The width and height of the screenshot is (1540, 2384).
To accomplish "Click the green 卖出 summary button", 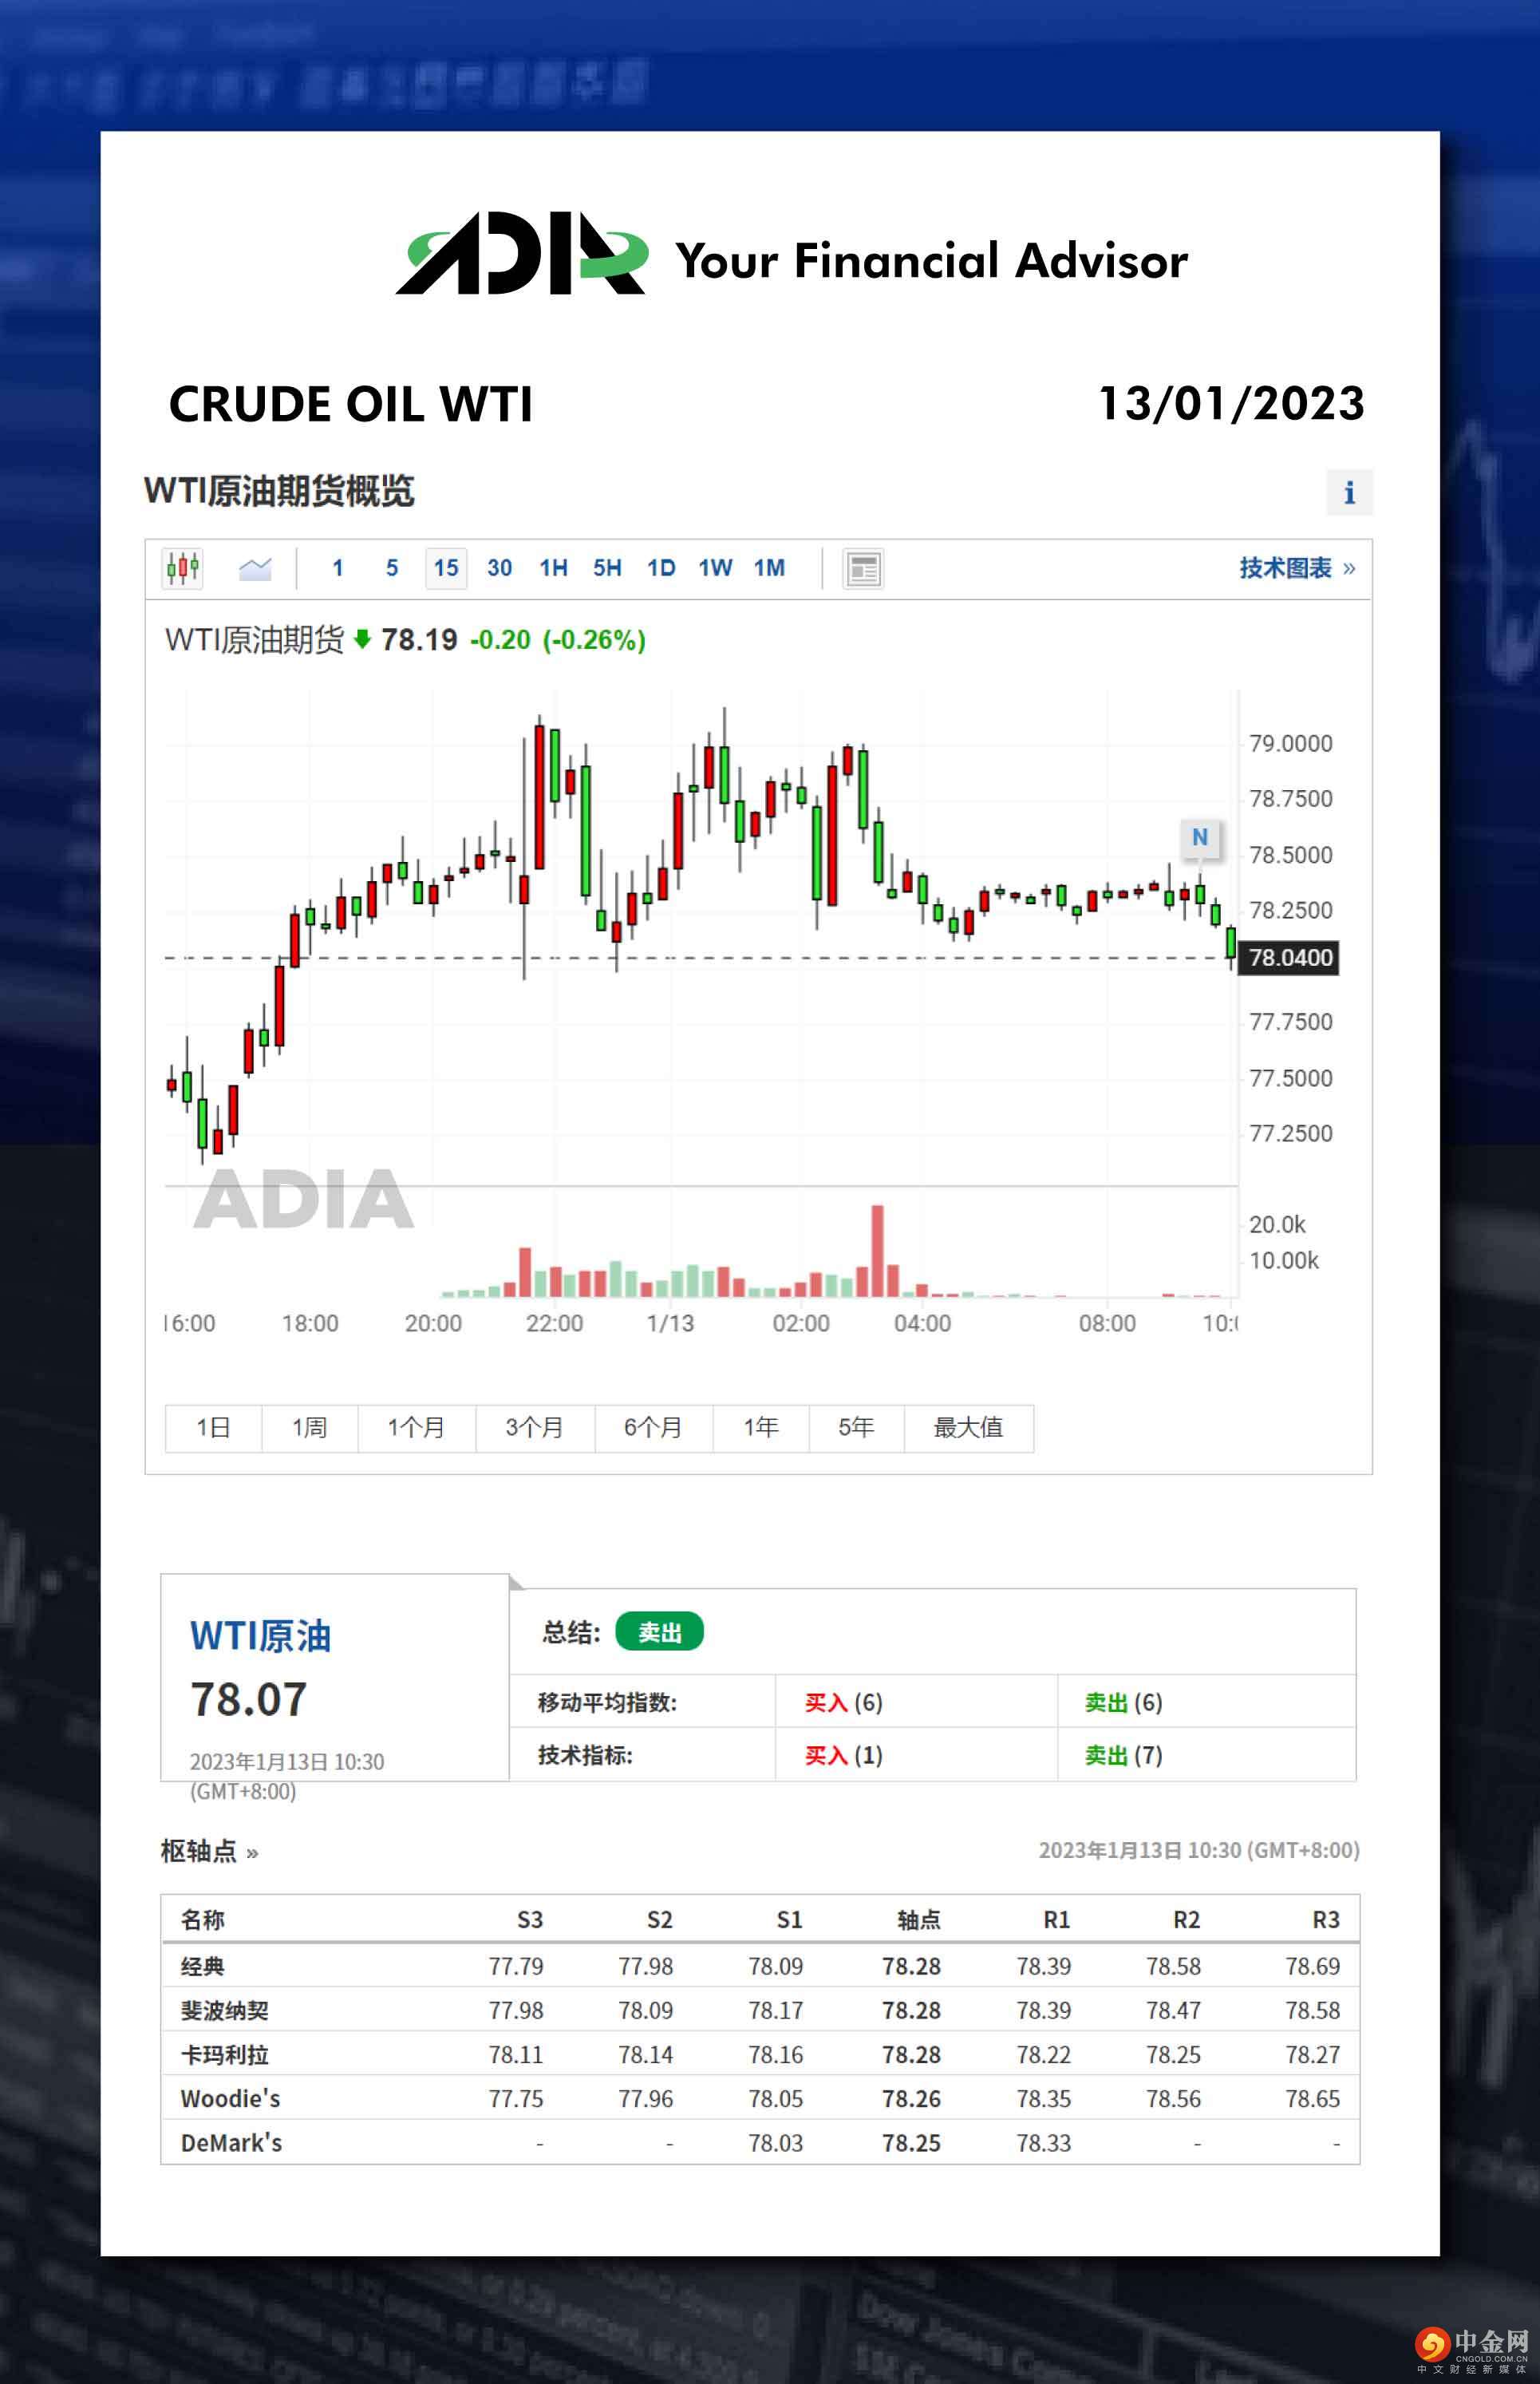I will 659,1631.
